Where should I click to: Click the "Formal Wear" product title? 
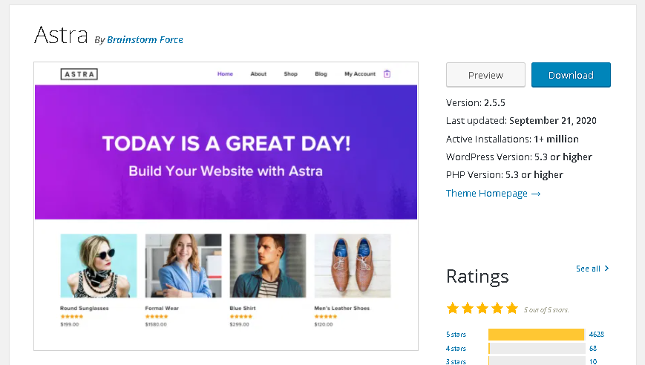(x=162, y=309)
